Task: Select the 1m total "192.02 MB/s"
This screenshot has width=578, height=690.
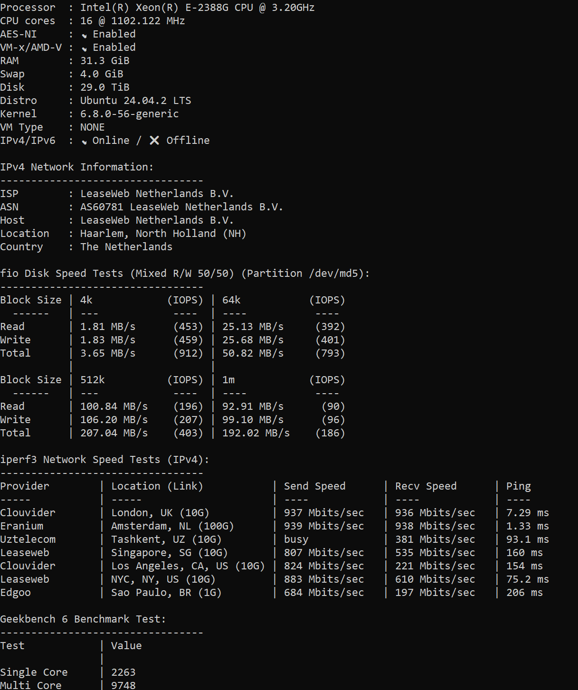Action: (x=256, y=433)
